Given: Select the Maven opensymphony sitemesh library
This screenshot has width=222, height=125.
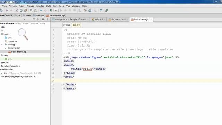Looking at the screenshot, I should pos(18,77).
